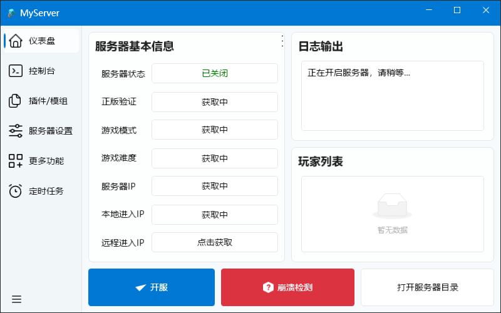Switch to the 控制台 tab
This screenshot has height=313, width=501.
coord(42,71)
